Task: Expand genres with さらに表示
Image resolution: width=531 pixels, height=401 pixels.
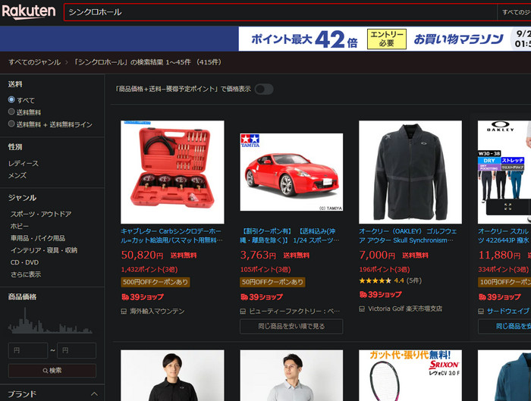Action: 26,274
